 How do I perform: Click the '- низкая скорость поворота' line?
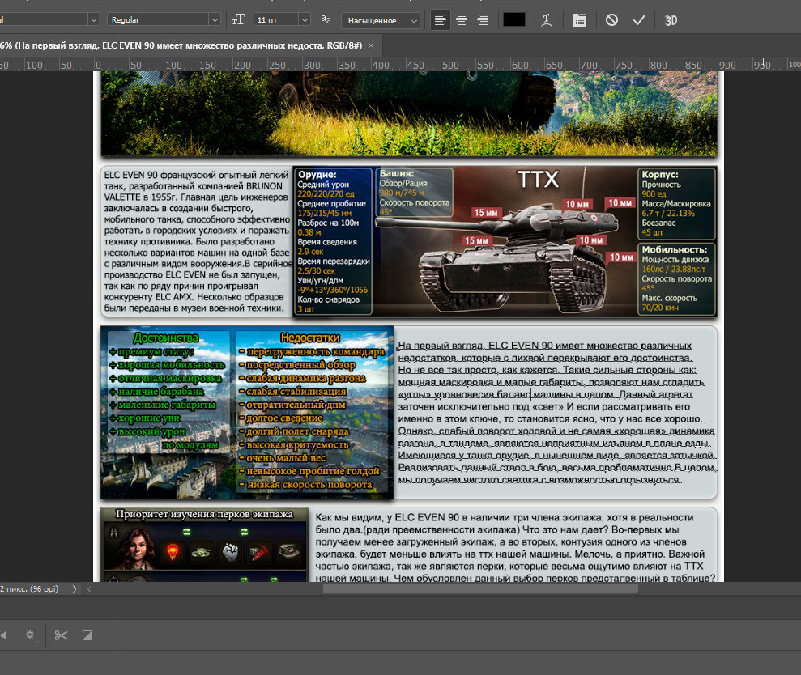click(x=305, y=485)
